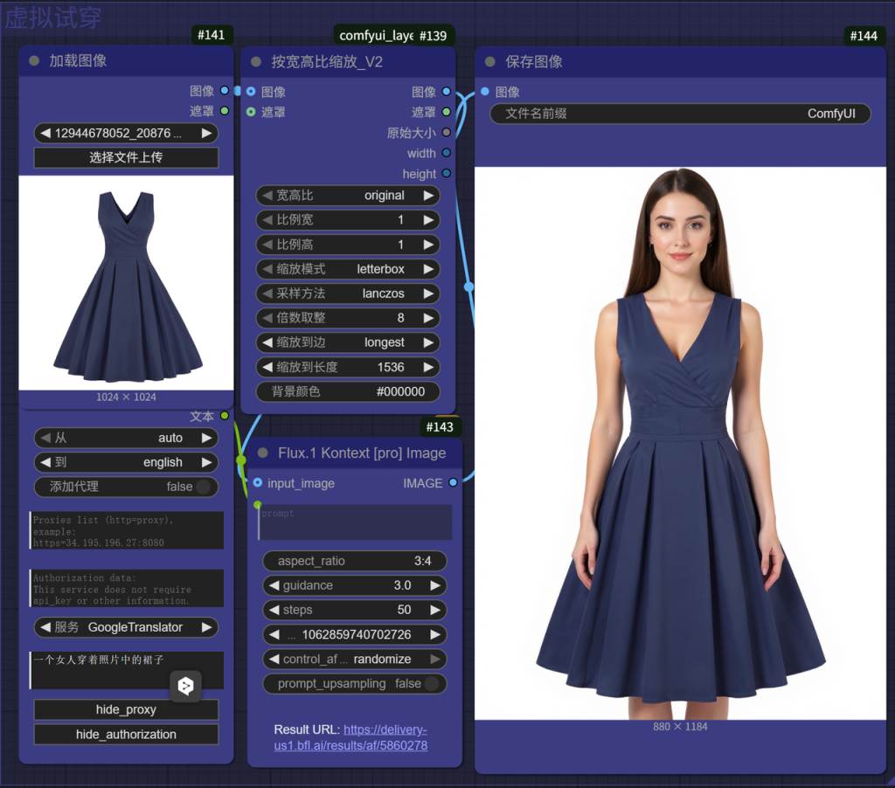Click the input_image port on Flux node
895x788 pixels.
click(x=257, y=483)
